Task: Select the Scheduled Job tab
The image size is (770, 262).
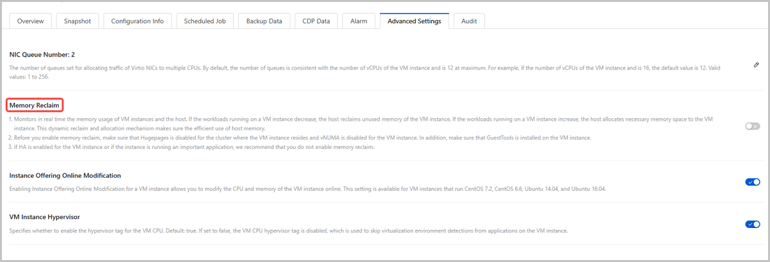Action: tap(204, 21)
